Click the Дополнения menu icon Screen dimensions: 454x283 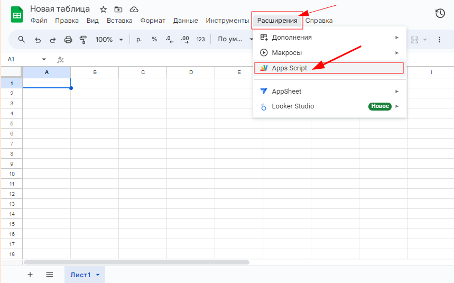[264, 38]
